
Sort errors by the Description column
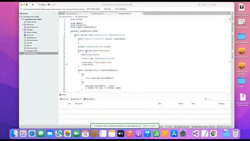coord(79,104)
